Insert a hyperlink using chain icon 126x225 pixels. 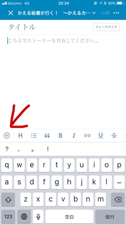click(87, 135)
